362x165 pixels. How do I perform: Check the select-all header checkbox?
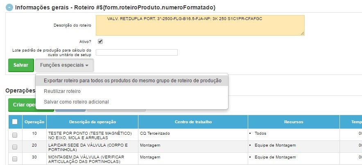click(15, 122)
